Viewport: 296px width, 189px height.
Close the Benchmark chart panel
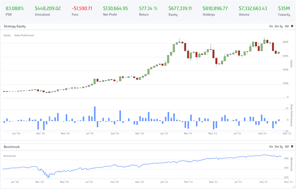coord(292,147)
